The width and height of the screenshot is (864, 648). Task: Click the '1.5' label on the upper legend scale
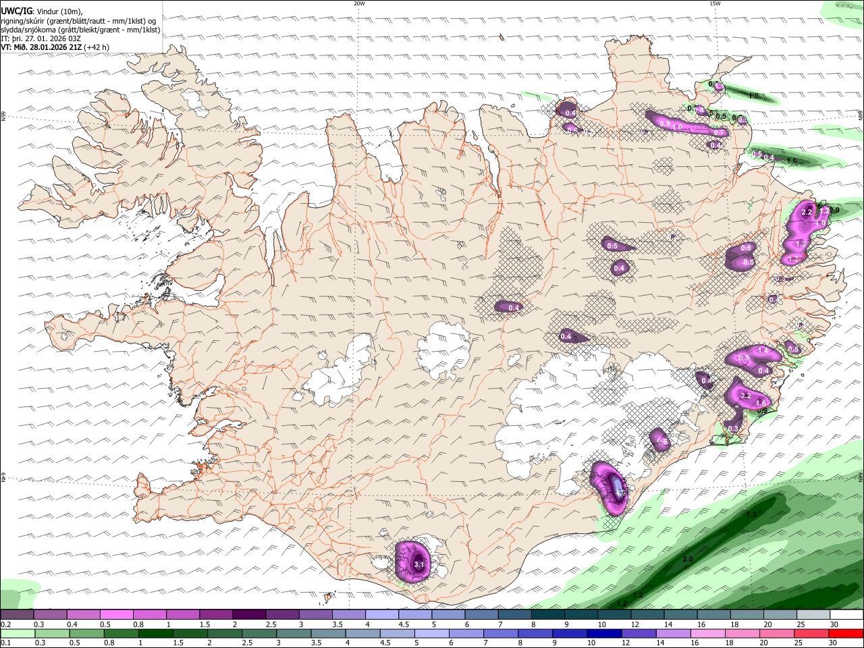pos(205,624)
